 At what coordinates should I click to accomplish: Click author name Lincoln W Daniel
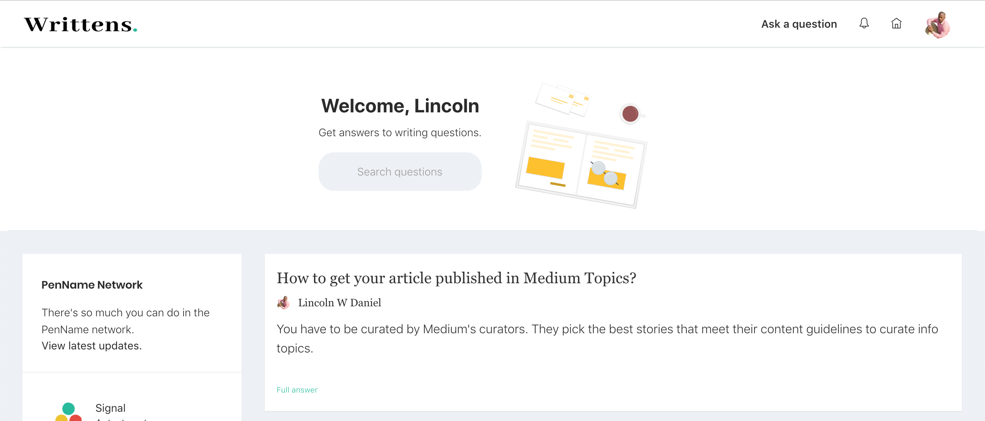339,303
